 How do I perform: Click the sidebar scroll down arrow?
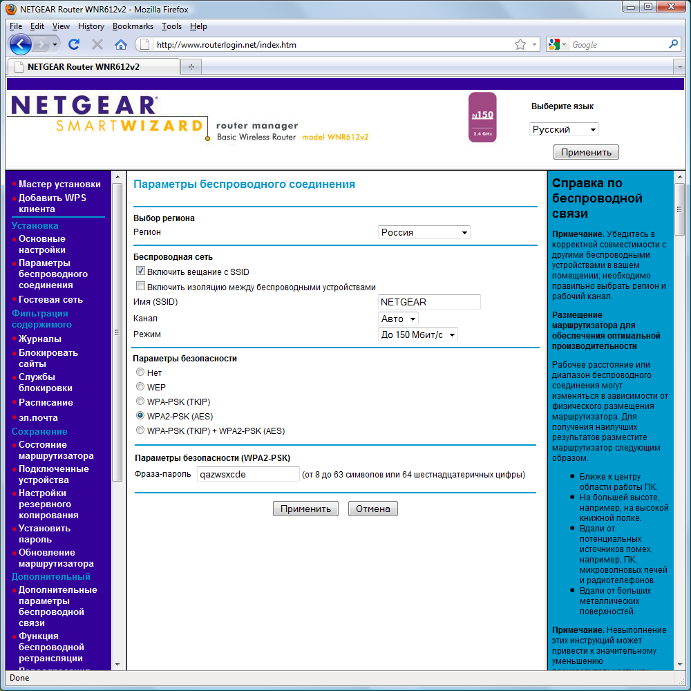117,665
